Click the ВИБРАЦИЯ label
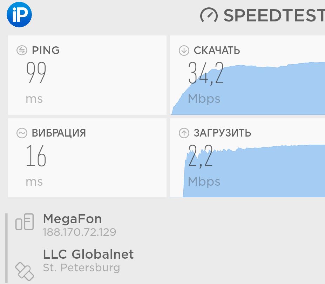325x284 pixels. (x=59, y=133)
